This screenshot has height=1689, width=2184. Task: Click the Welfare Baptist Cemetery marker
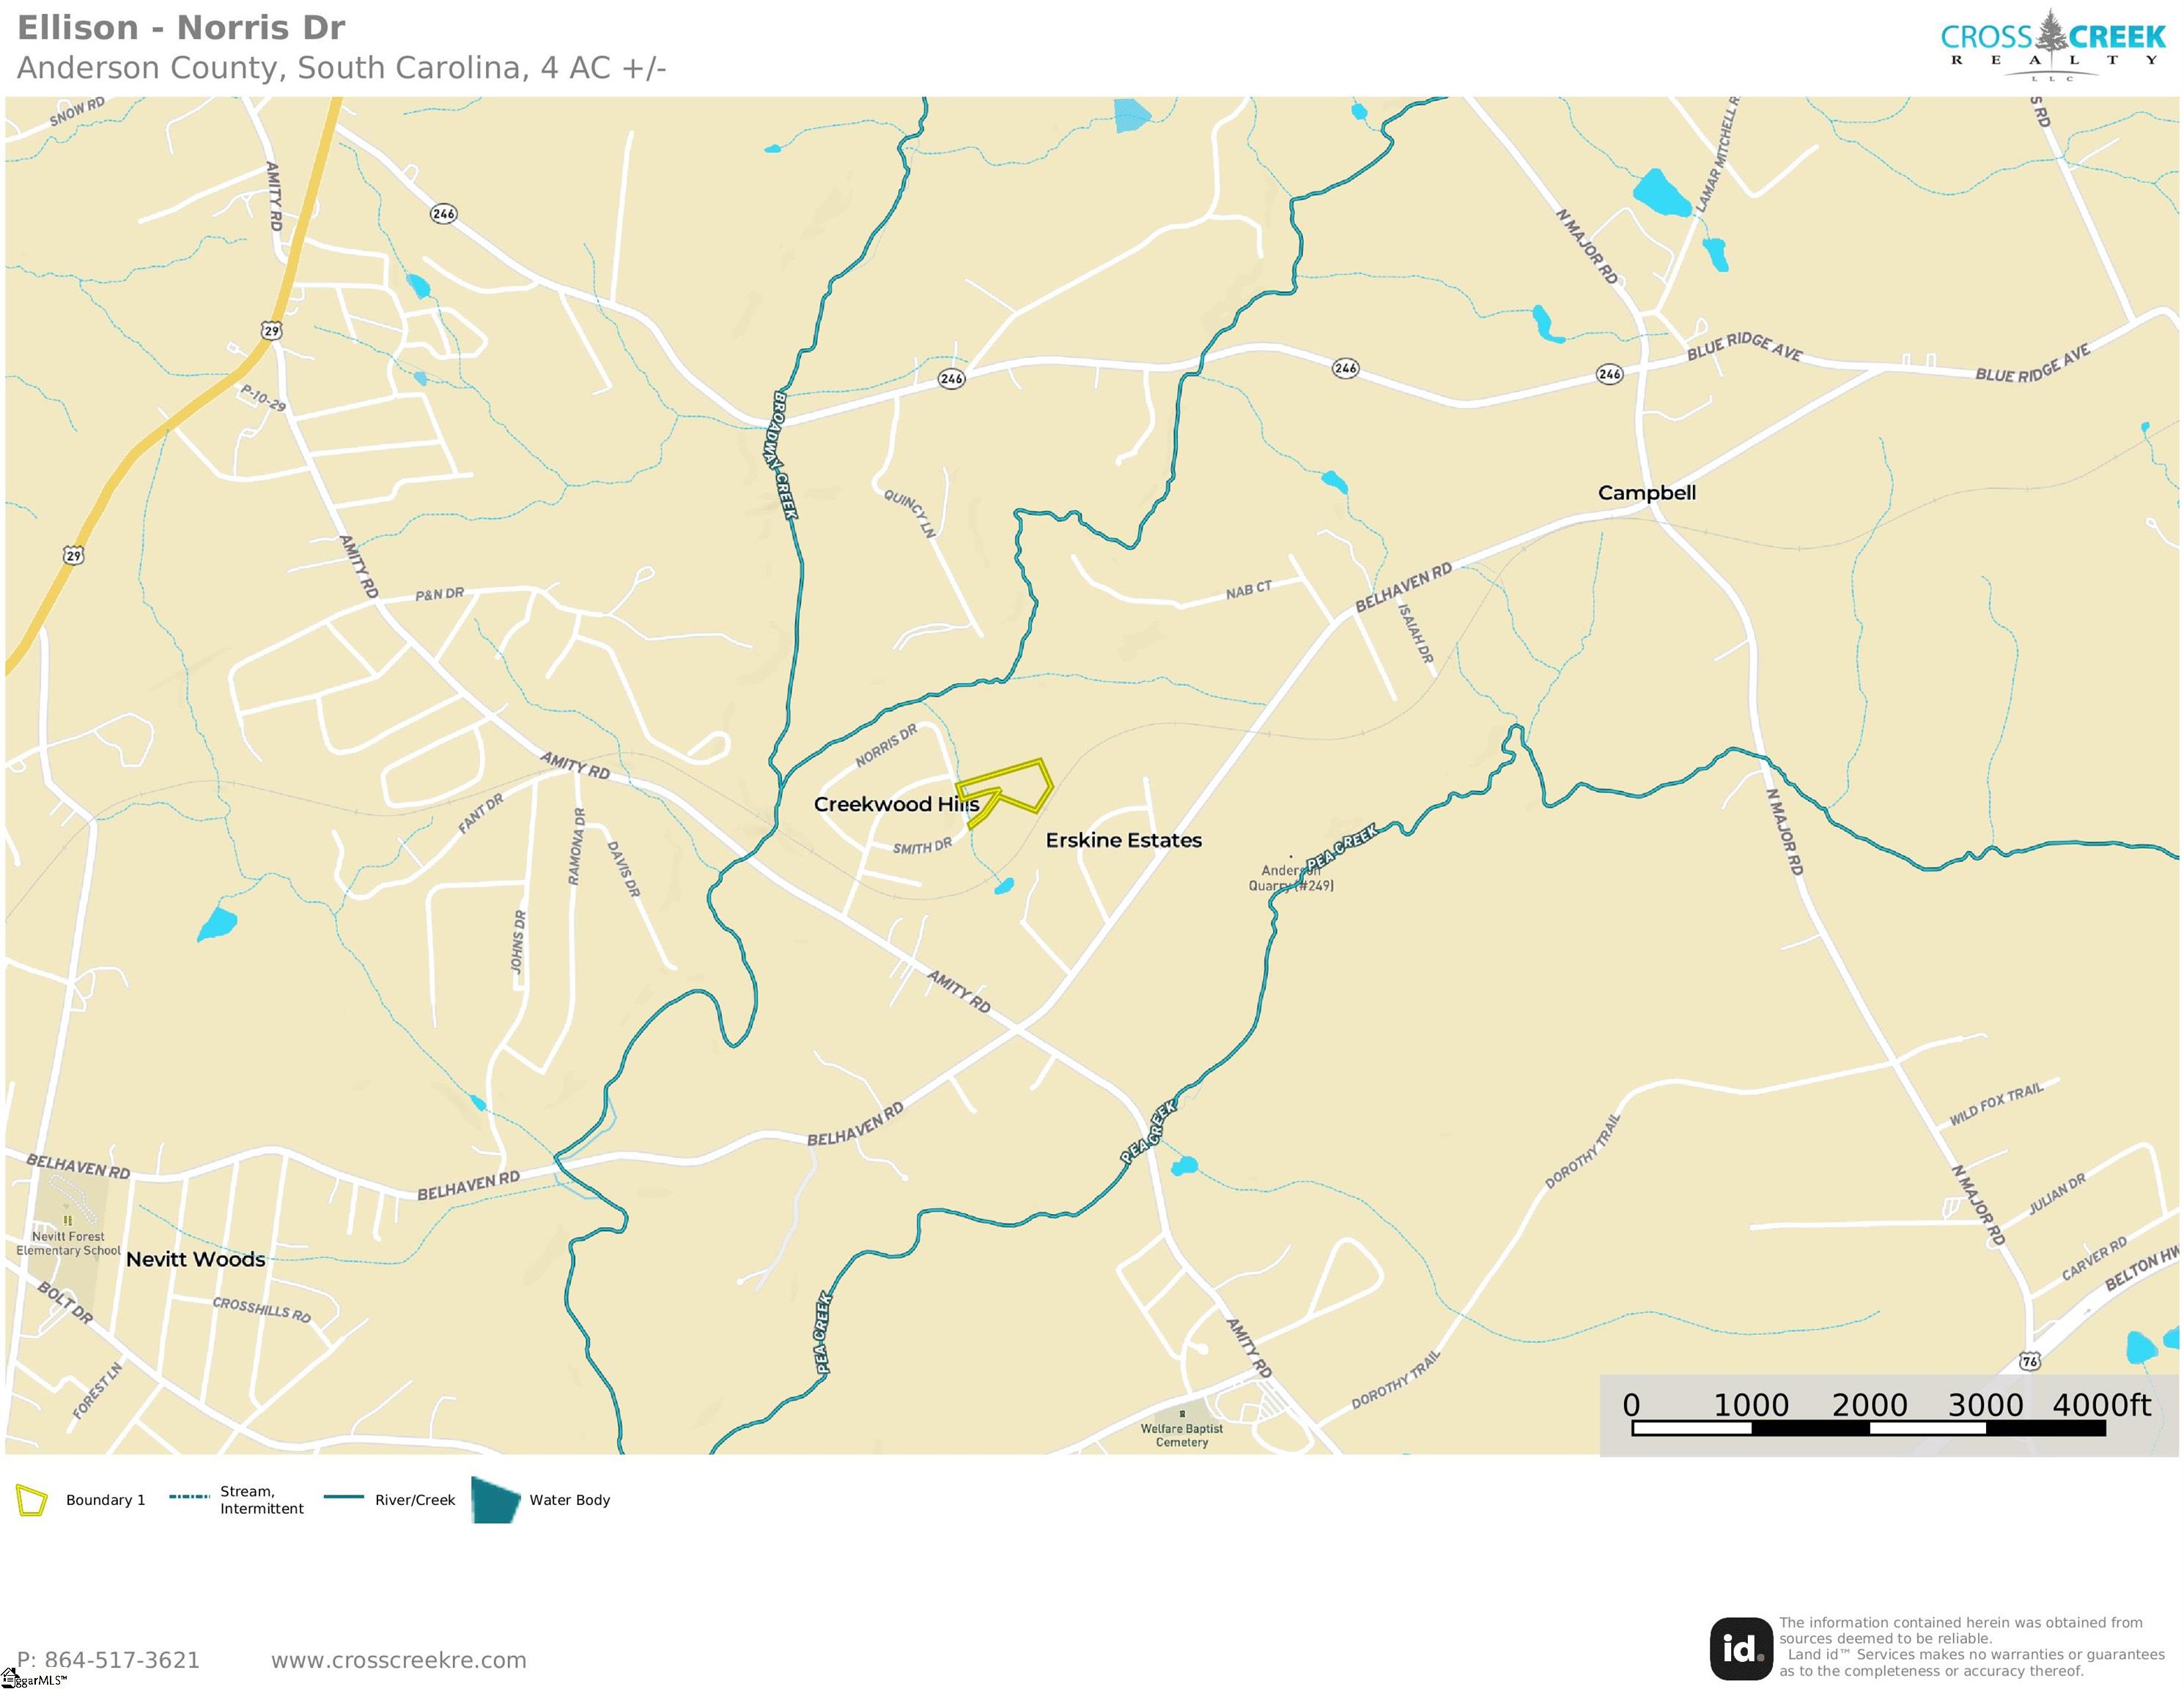[x=1182, y=1414]
